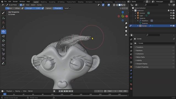The height and width of the screenshot is (99, 176).
Task: Disable render camera icon for Camera row
Action: click(174, 13)
